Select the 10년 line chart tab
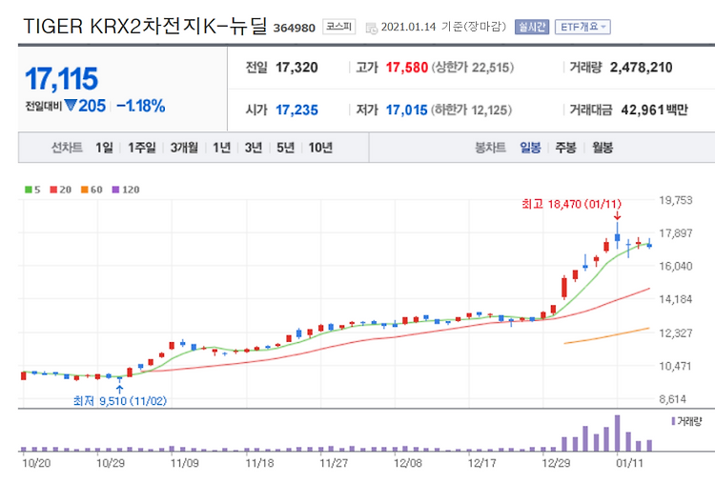 [x=320, y=148]
